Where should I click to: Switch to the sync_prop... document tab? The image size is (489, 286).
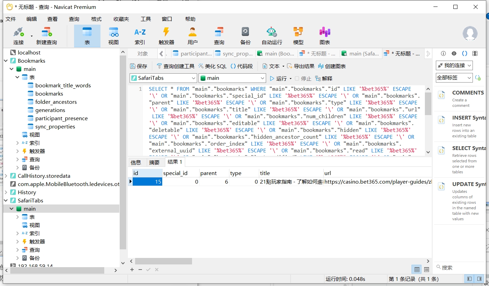click(234, 53)
